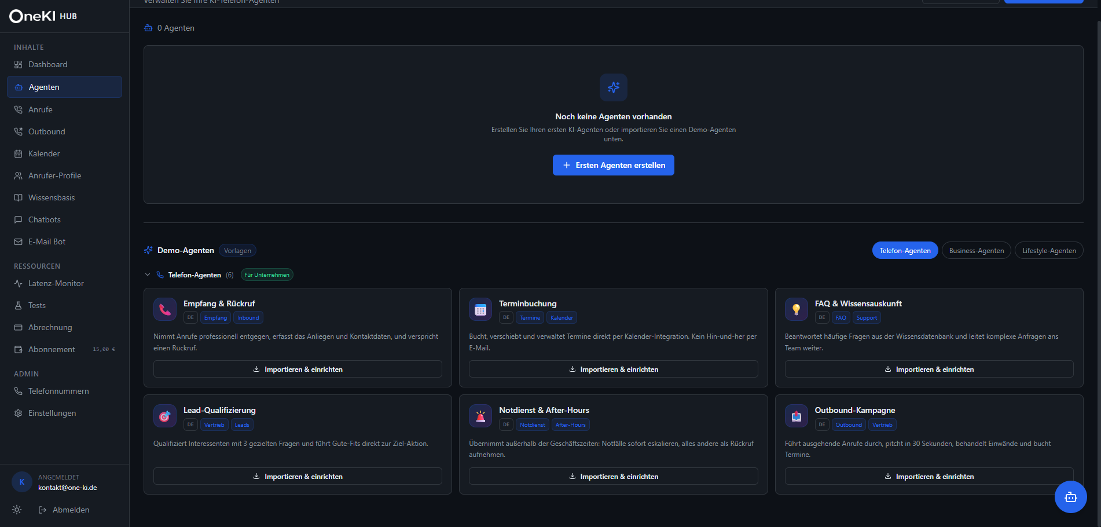Click the Notdienst siren icon
Screen dimensions: 1101x527
tap(480, 416)
